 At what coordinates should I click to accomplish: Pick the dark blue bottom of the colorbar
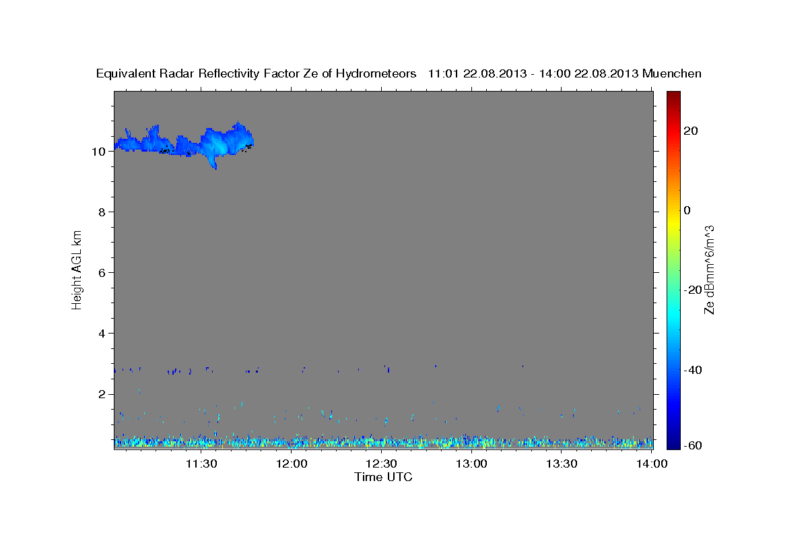673,443
